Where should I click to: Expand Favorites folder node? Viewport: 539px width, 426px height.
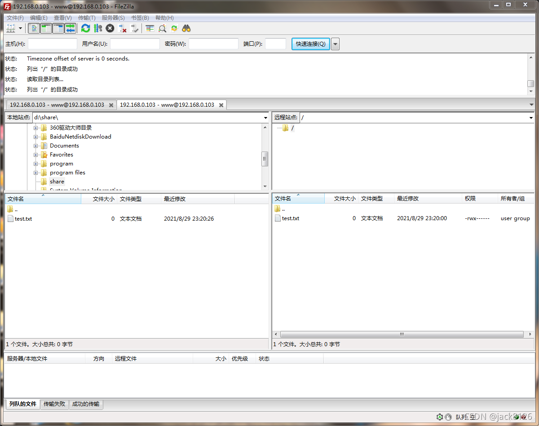tap(36, 155)
